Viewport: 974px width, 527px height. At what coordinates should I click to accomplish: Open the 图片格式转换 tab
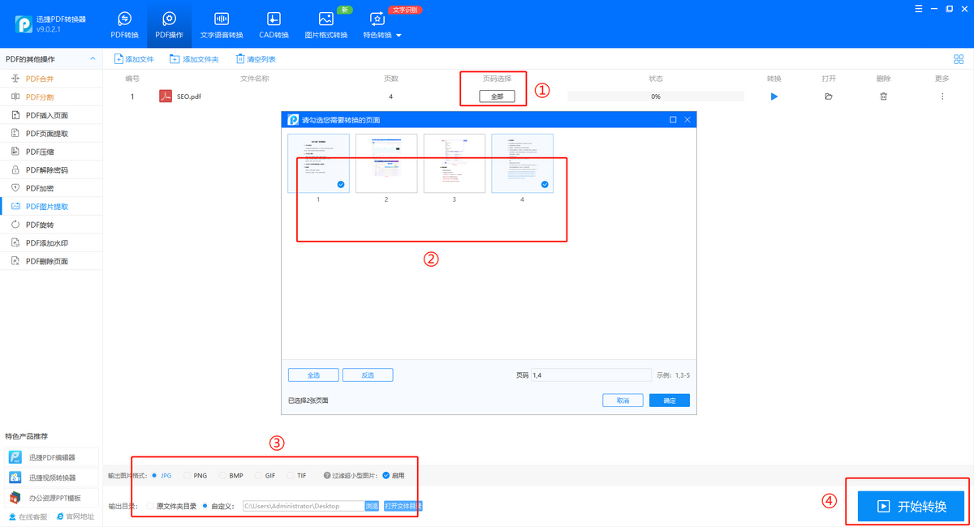click(x=325, y=25)
